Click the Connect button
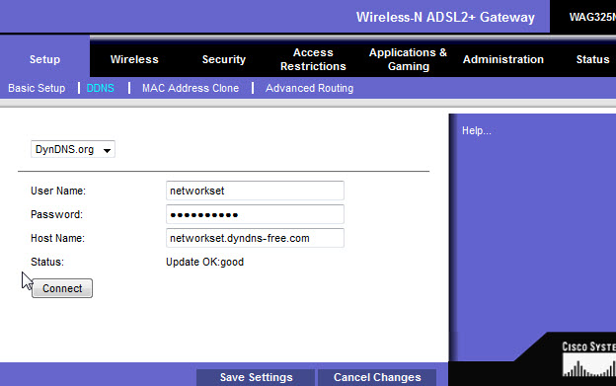 (x=62, y=288)
